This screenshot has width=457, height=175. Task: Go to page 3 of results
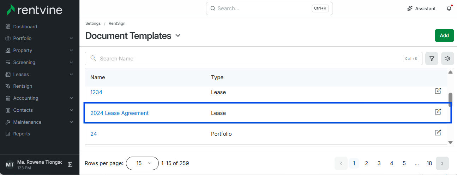click(379, 163)
